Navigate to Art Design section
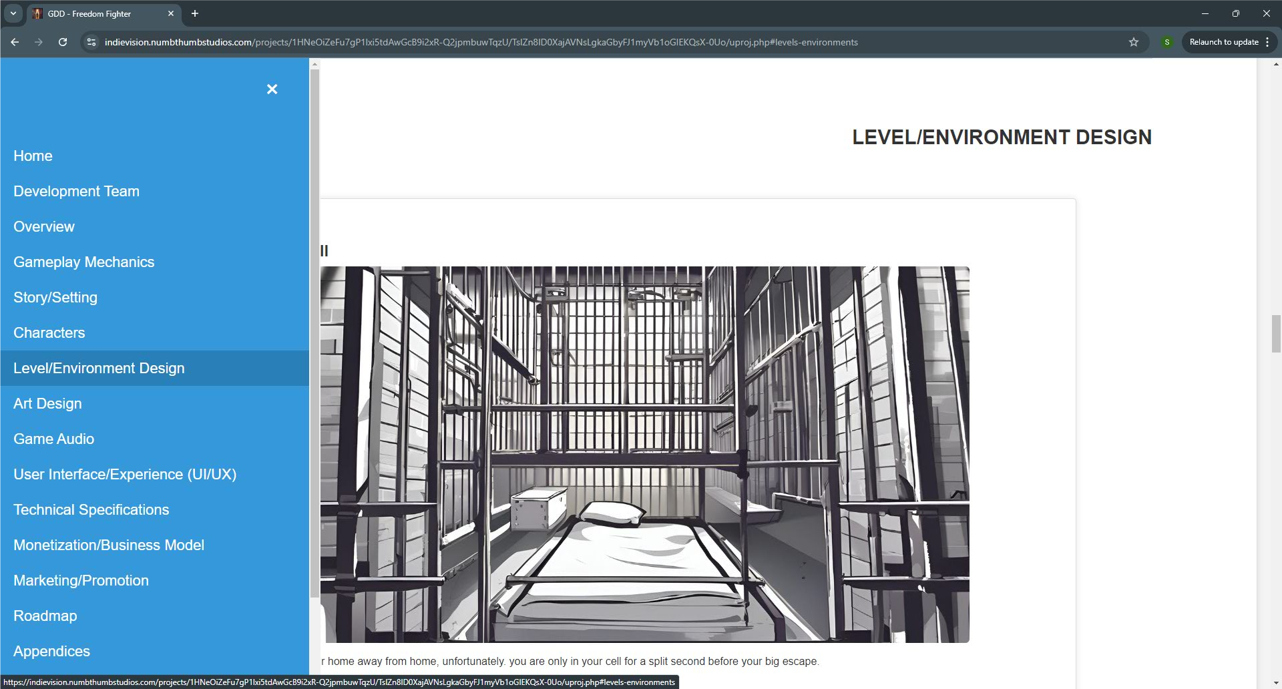Viewport: 1282px width, 689px height. [x=47, y=404]
